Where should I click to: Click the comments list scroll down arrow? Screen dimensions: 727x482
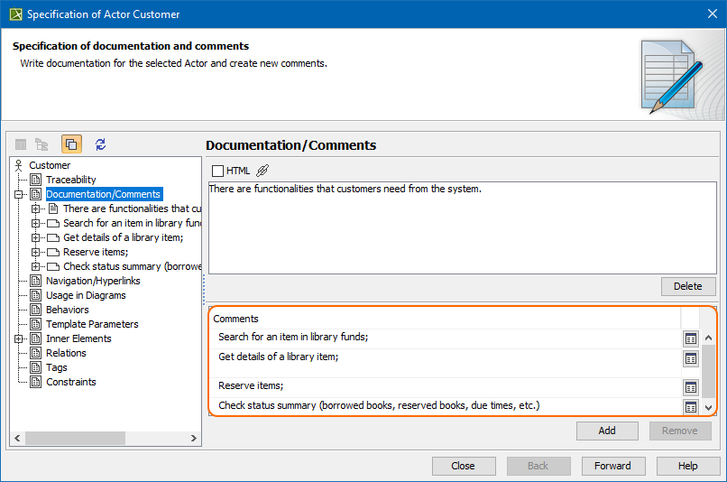pyautogui.click(x=708, y=408)
